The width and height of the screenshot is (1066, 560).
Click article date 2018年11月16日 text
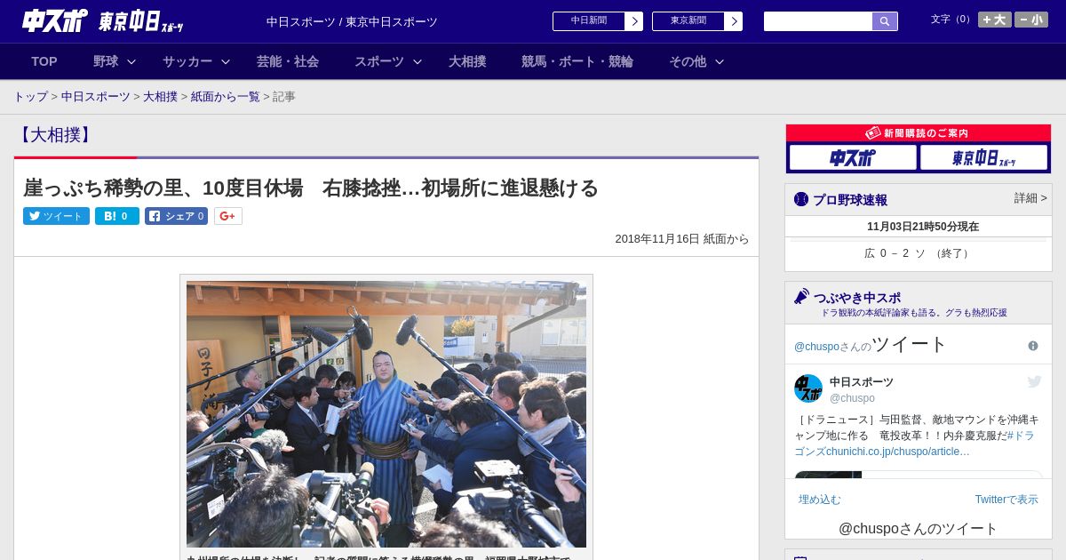(657, 239)
